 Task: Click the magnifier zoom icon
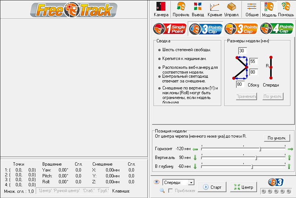(x=162, y=190)
